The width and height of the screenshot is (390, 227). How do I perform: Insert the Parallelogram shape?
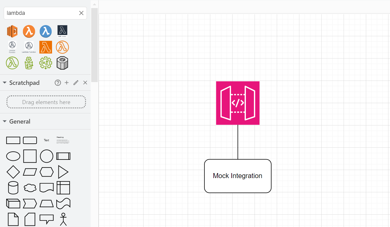pos(30,172)
